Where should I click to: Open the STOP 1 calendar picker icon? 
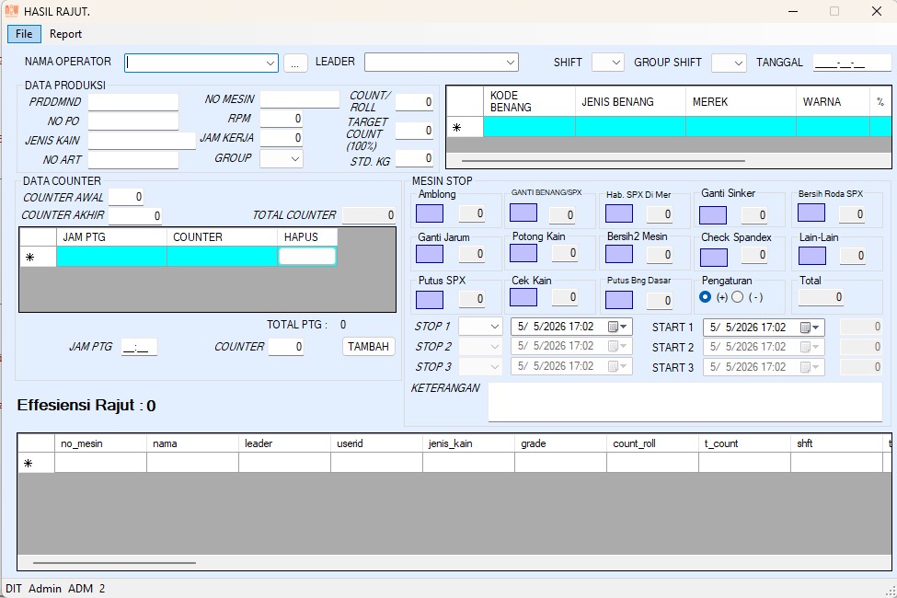[618, 327]
